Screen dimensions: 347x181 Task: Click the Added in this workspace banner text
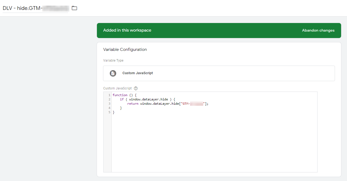pyautogui.click(x=127, y=30)
